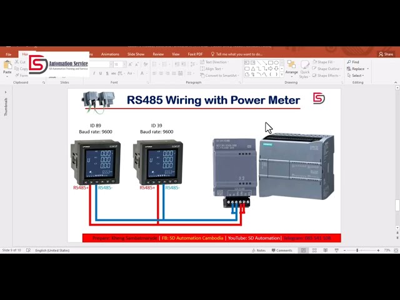This screenshot has height=300, width=400.
Task: Open the line spacing dropdown
Action: (x=193, y=64)
